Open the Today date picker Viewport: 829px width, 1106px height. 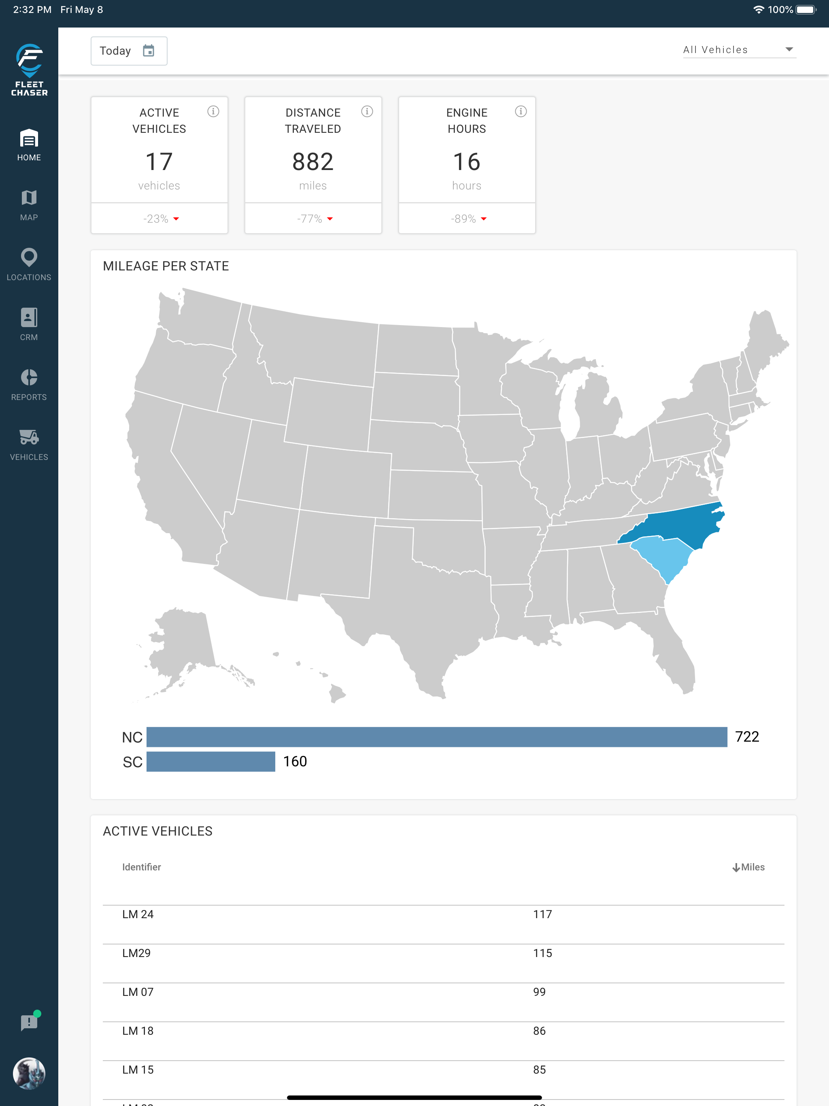[x=129, y=51]
